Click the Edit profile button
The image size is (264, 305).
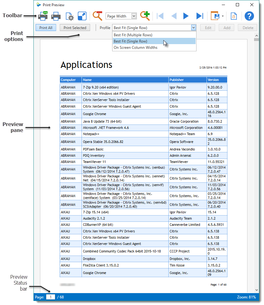click(x=208, y=28)
